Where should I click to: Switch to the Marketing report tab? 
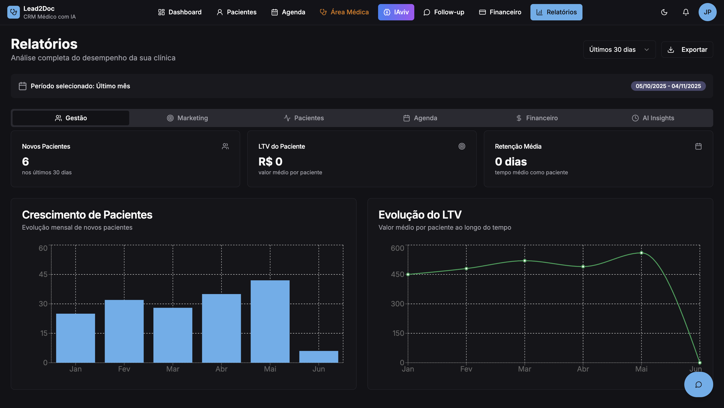(x=188, y=118)
